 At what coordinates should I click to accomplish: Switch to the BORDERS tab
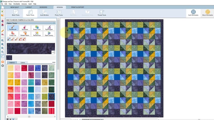click(x=43, y=7)
